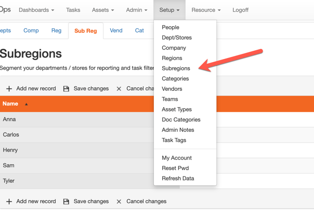Open the Comp tab
Screen dimensions: 314x213
coord(31,30)
